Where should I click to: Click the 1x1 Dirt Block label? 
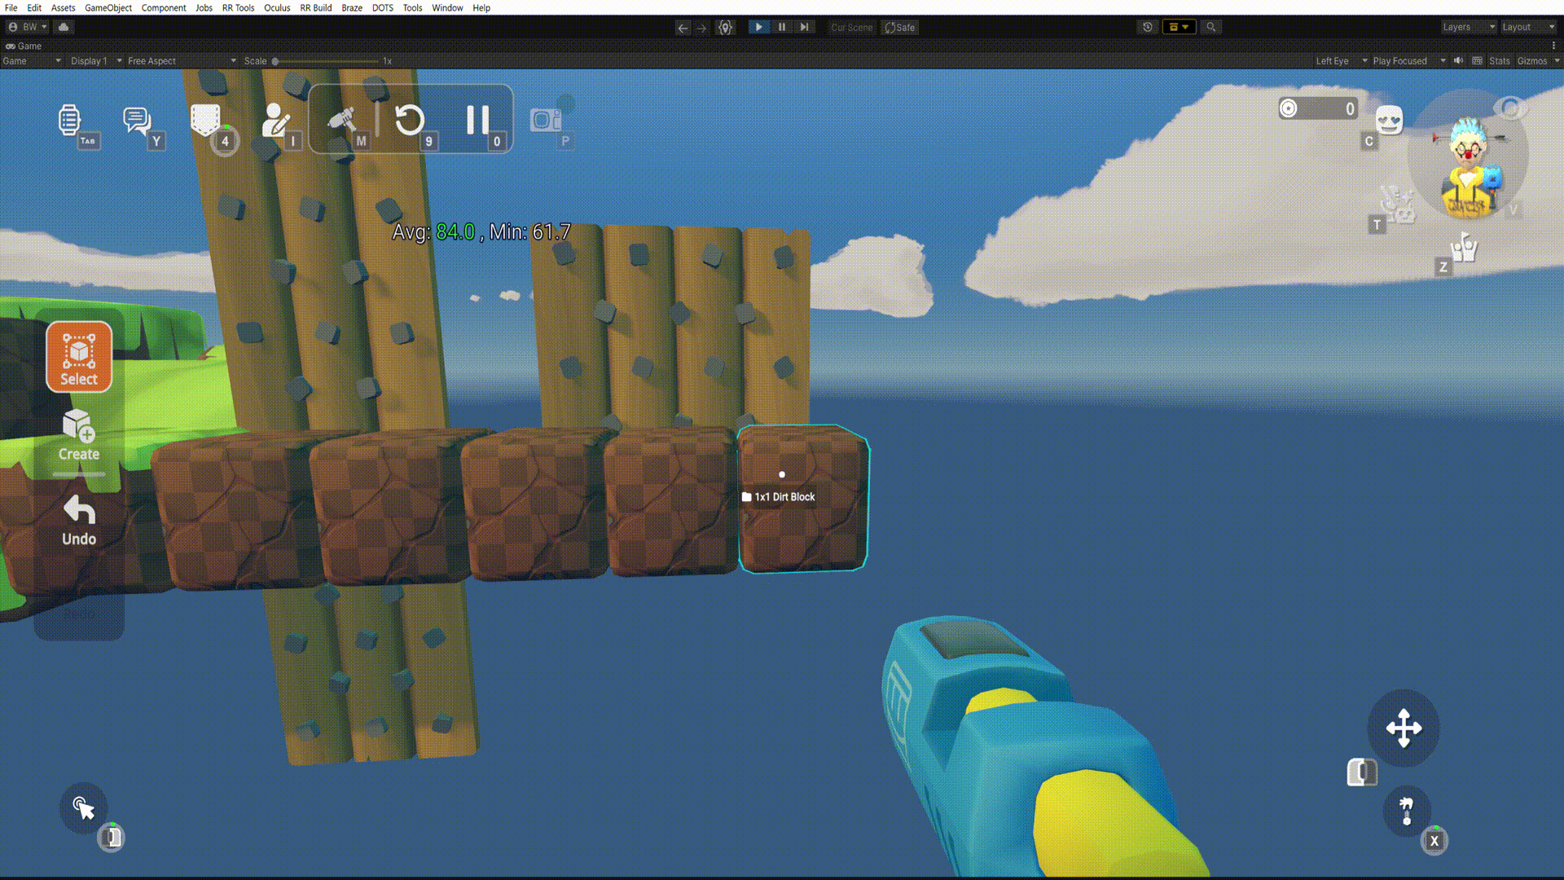tap(778, 496)
